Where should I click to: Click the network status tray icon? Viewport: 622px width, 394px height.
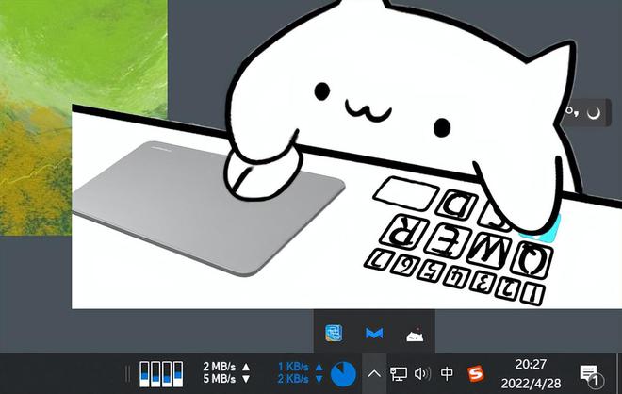tap(399, 373)
